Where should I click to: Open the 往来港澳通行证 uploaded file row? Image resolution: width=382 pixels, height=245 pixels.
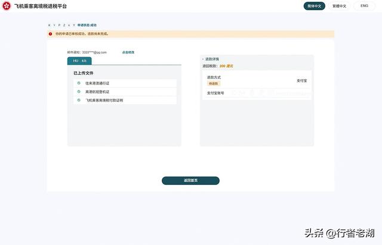(x=125, y=83)
